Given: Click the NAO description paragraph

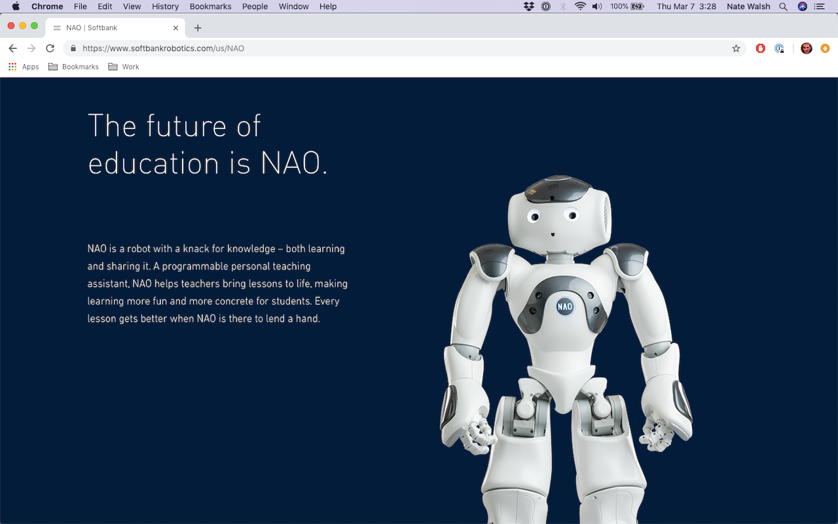Looking at the screenshot, I should coord(217,284).
